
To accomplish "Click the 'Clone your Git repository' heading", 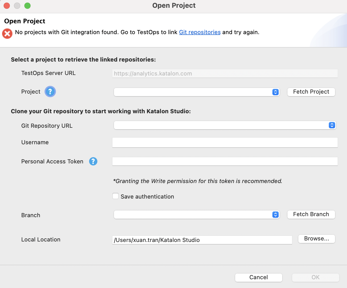I will tap(101, 111).
